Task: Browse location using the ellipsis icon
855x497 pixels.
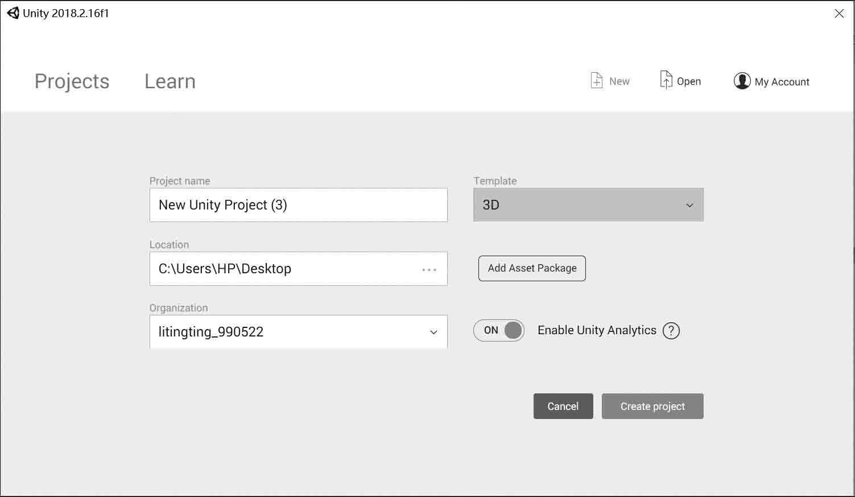Action: (x=429, y=269)
